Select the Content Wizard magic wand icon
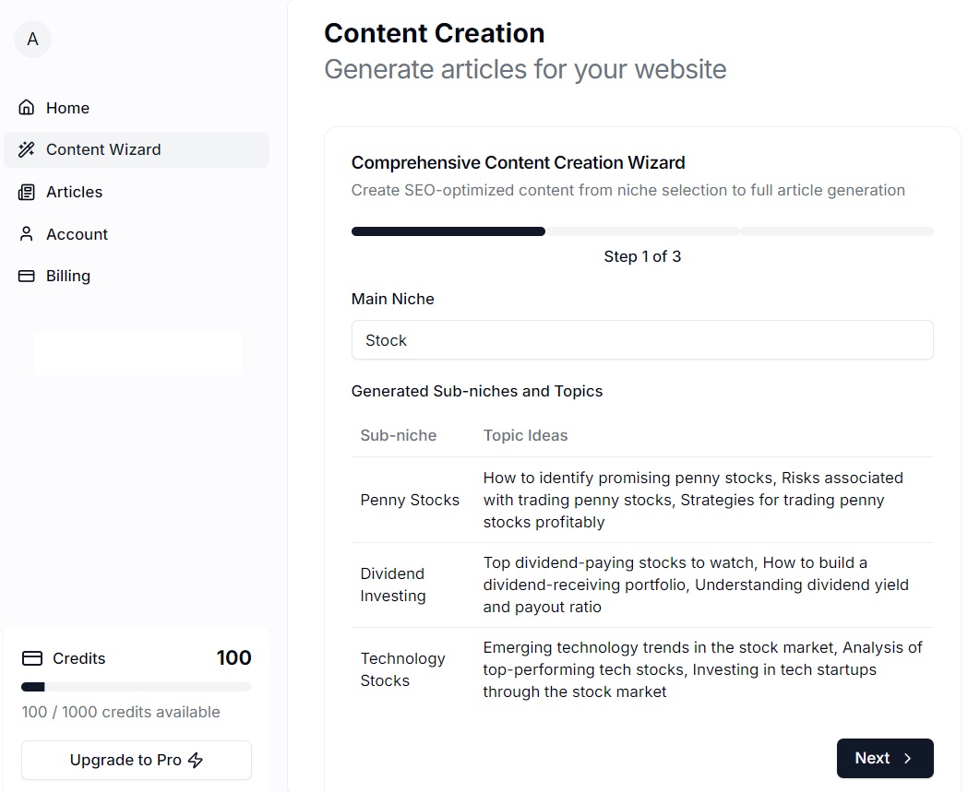 (26, 149)
